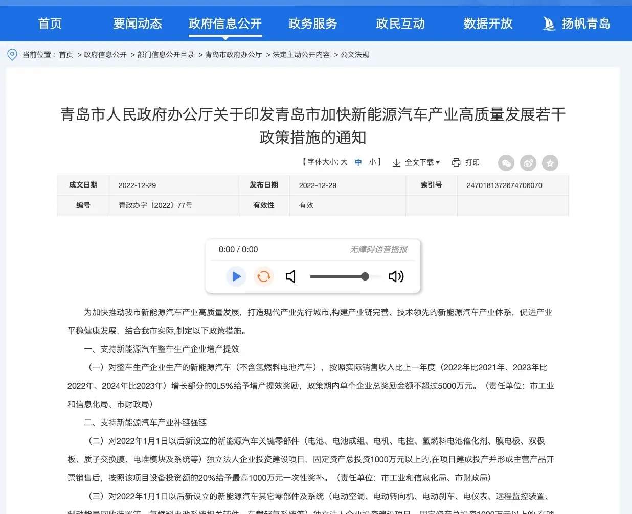Expand the 全文下载 dropdown
632x514 pixels.
pos(422,162)
